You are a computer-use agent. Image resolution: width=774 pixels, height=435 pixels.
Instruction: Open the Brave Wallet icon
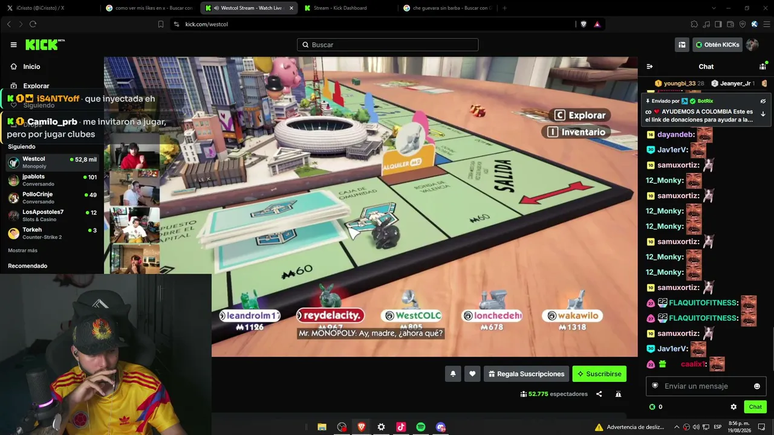(x=730, y=24)
